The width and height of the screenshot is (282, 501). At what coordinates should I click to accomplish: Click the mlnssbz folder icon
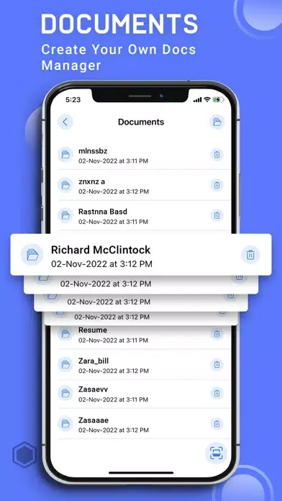pyautogui.click(x=65, y=155)
